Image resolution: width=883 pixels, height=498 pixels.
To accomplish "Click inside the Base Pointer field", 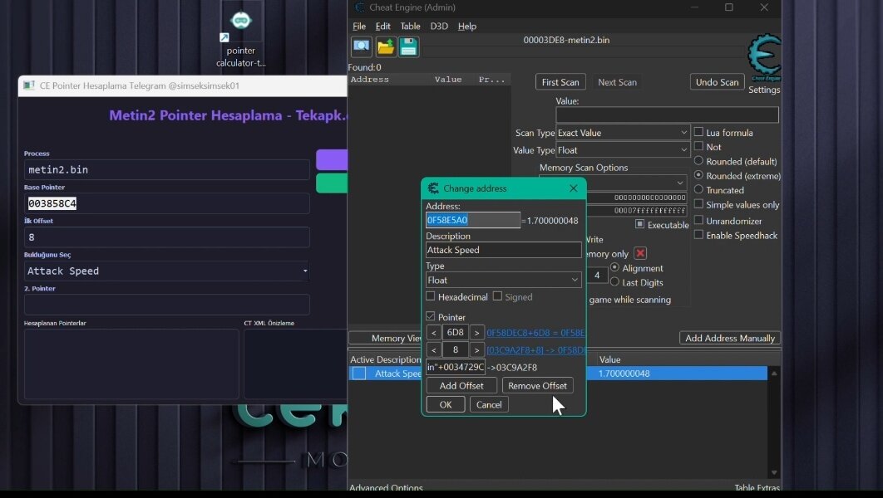I will click(166, 203).
